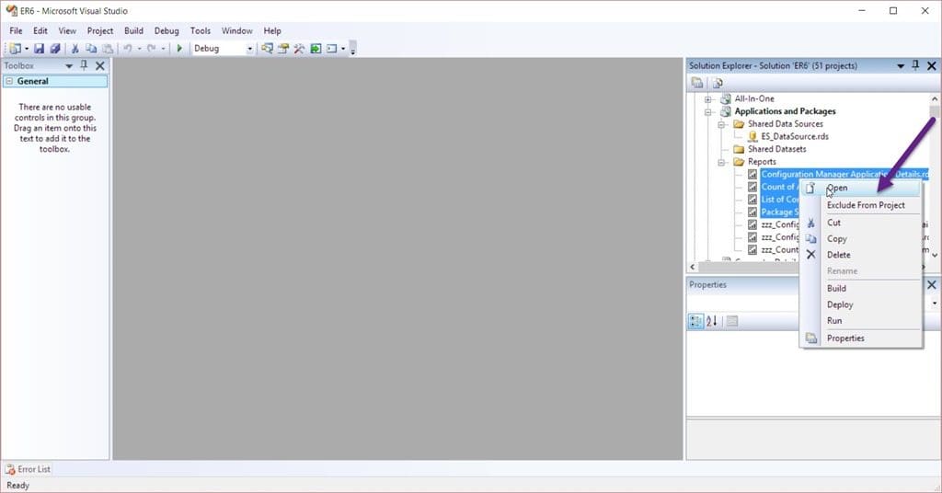Click the New Project toolbar icon

[x=15, y=49]
